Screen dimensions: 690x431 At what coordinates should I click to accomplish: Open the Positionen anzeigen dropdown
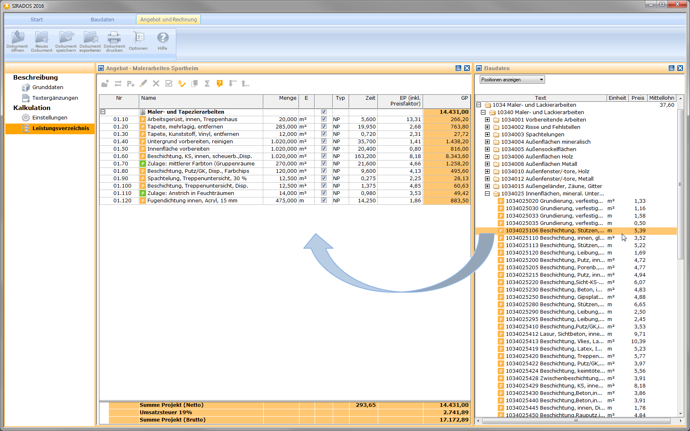pyautogui.click(x=512, y=80)
